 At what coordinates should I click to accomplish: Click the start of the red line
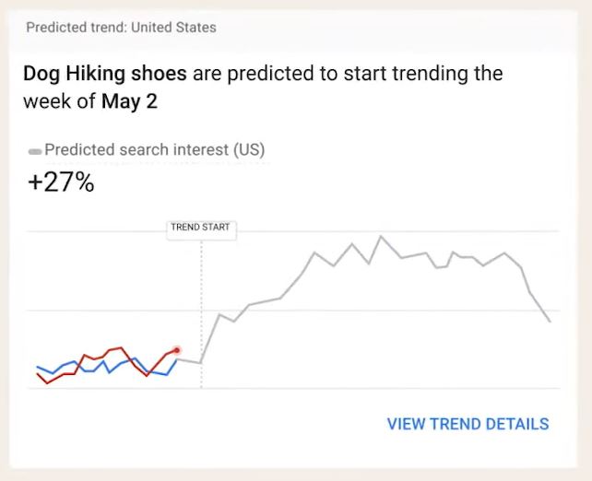coord(37,374)
